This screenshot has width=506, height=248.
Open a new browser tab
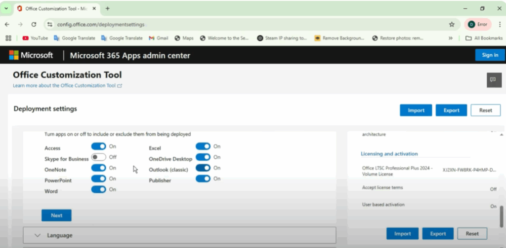[x=107, y=9]
